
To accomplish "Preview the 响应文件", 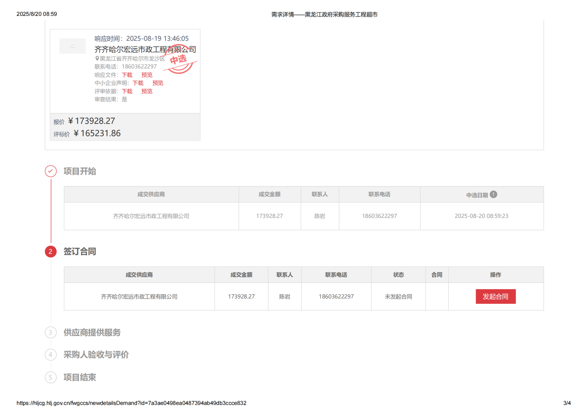I will tap(147, 75).
